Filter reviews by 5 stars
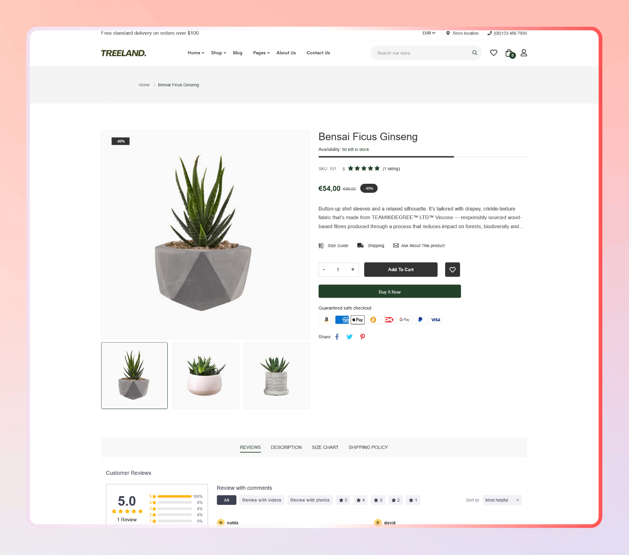Viewport: 629px width, 555px height. pyautogui.click(x=343, y=500)
